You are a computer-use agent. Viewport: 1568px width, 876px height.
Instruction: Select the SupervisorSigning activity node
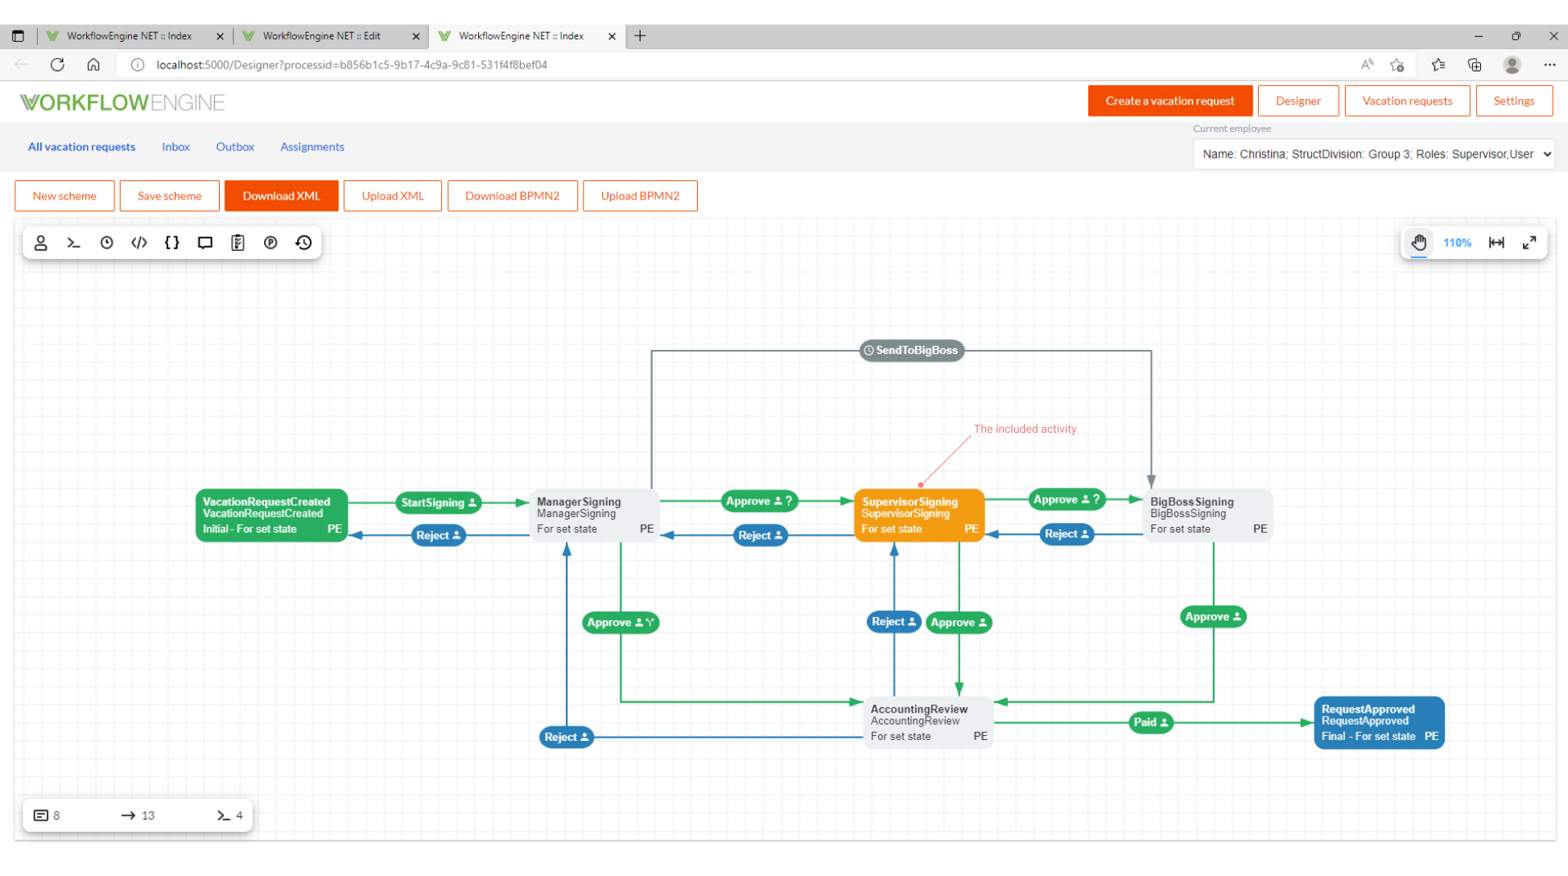[x=919, y=515]
